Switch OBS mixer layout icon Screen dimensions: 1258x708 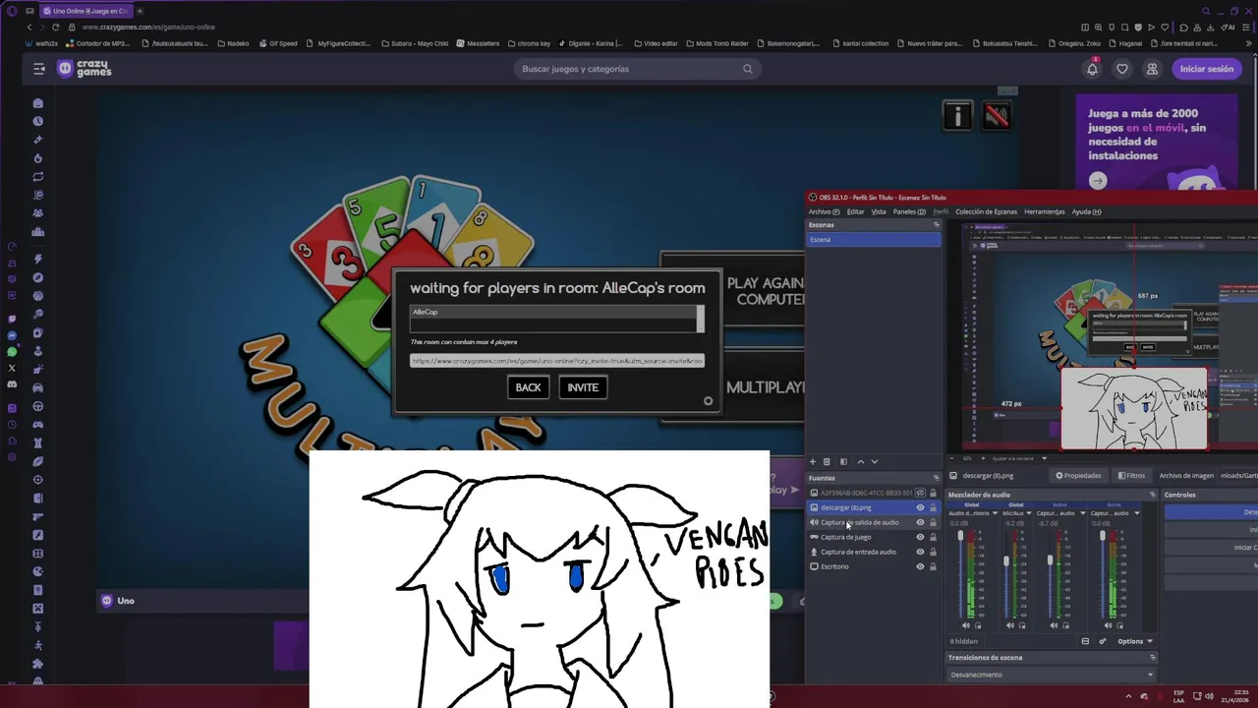[1085, 641]
